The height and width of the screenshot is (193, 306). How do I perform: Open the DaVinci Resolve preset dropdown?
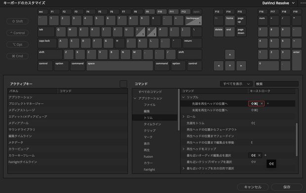tap(278, 3)
